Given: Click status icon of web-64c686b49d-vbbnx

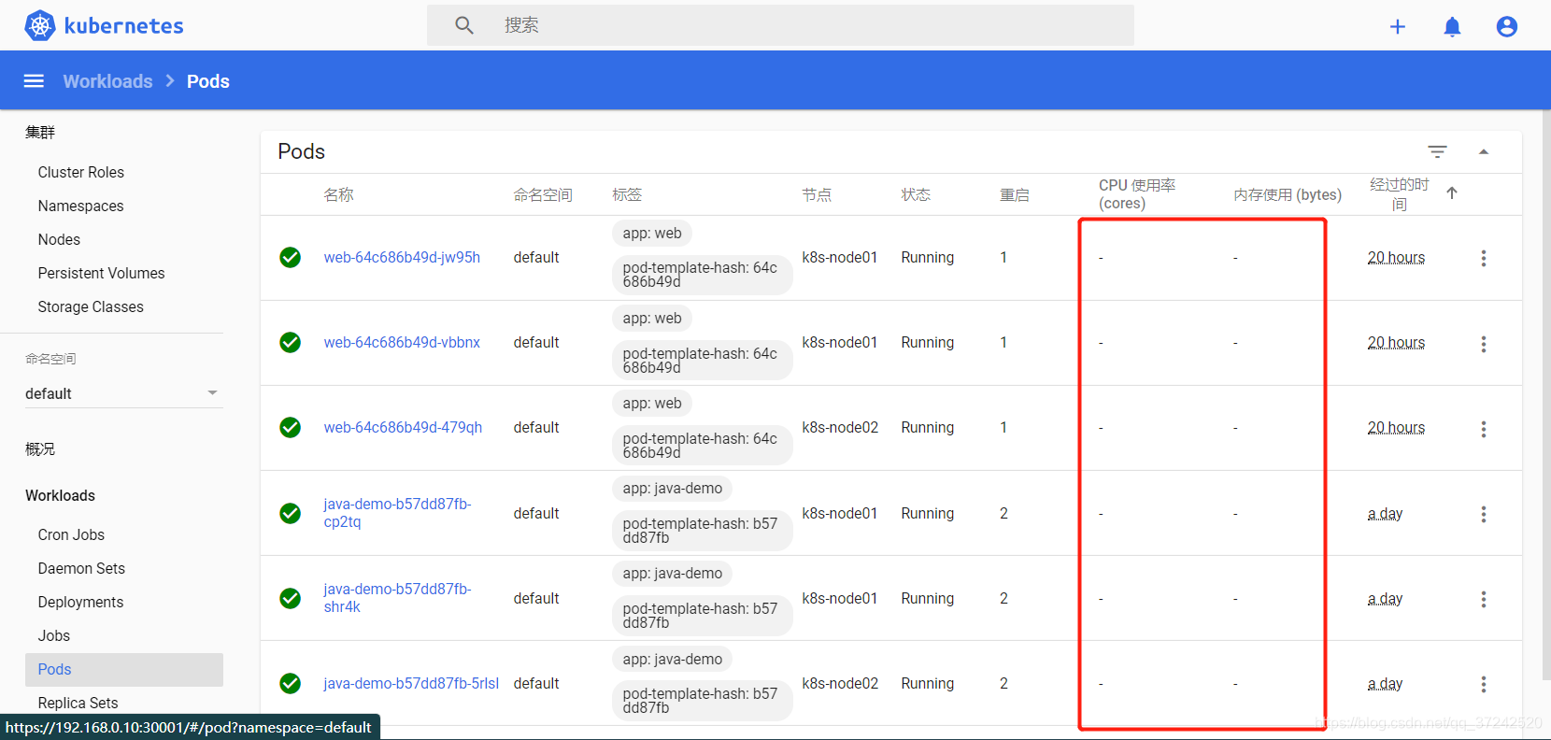Looking at the screenshot, I should [291, 342].
